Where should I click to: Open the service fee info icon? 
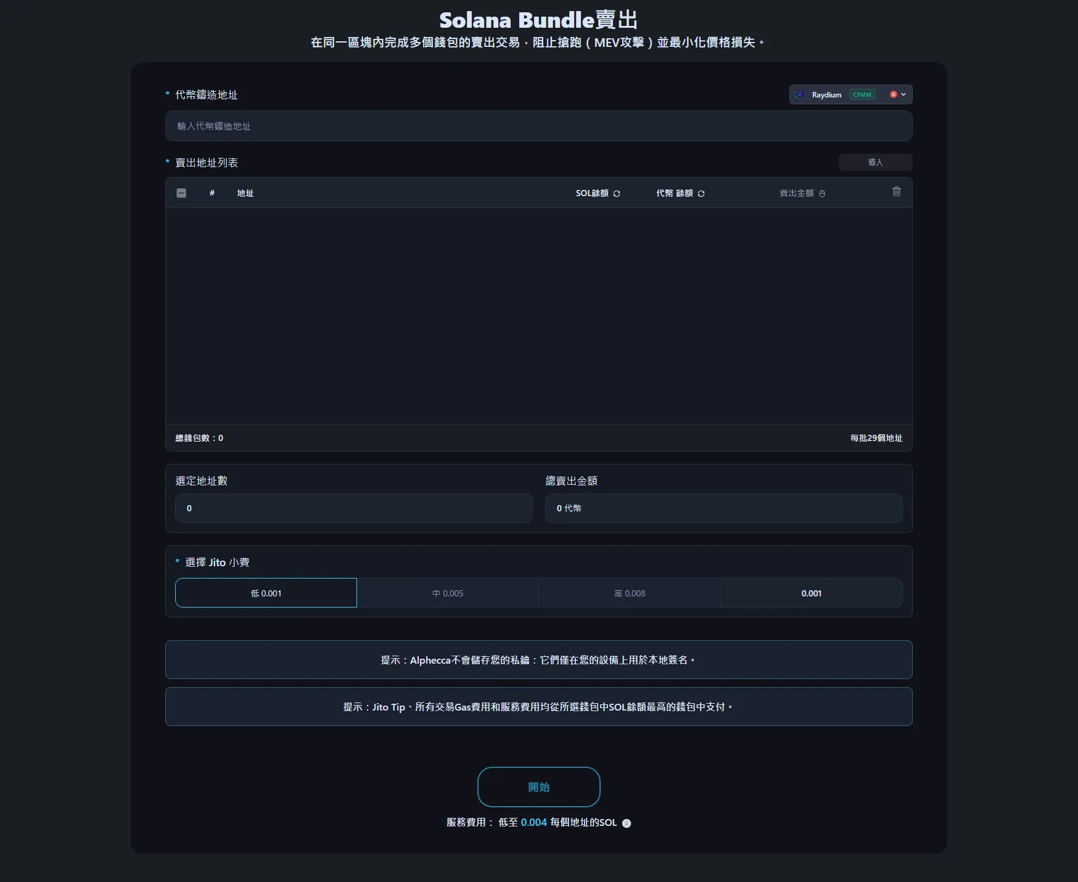point(627,823)
